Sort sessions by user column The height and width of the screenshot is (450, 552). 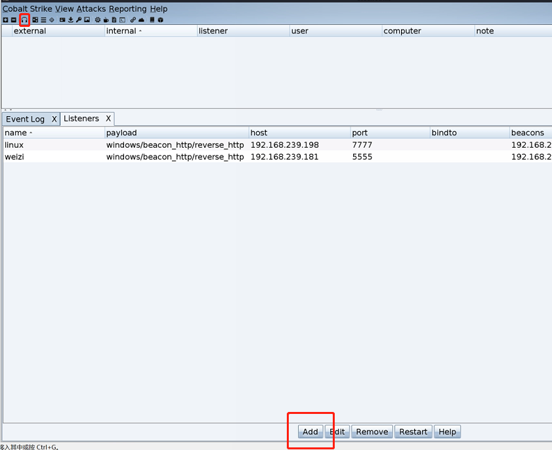(336, 31)
